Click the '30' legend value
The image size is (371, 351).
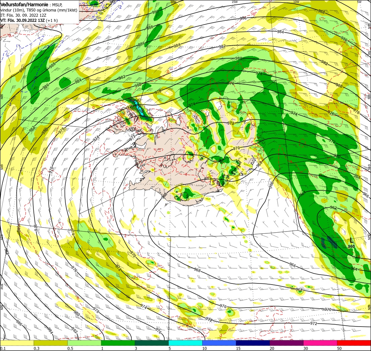(x=306, y=348)
